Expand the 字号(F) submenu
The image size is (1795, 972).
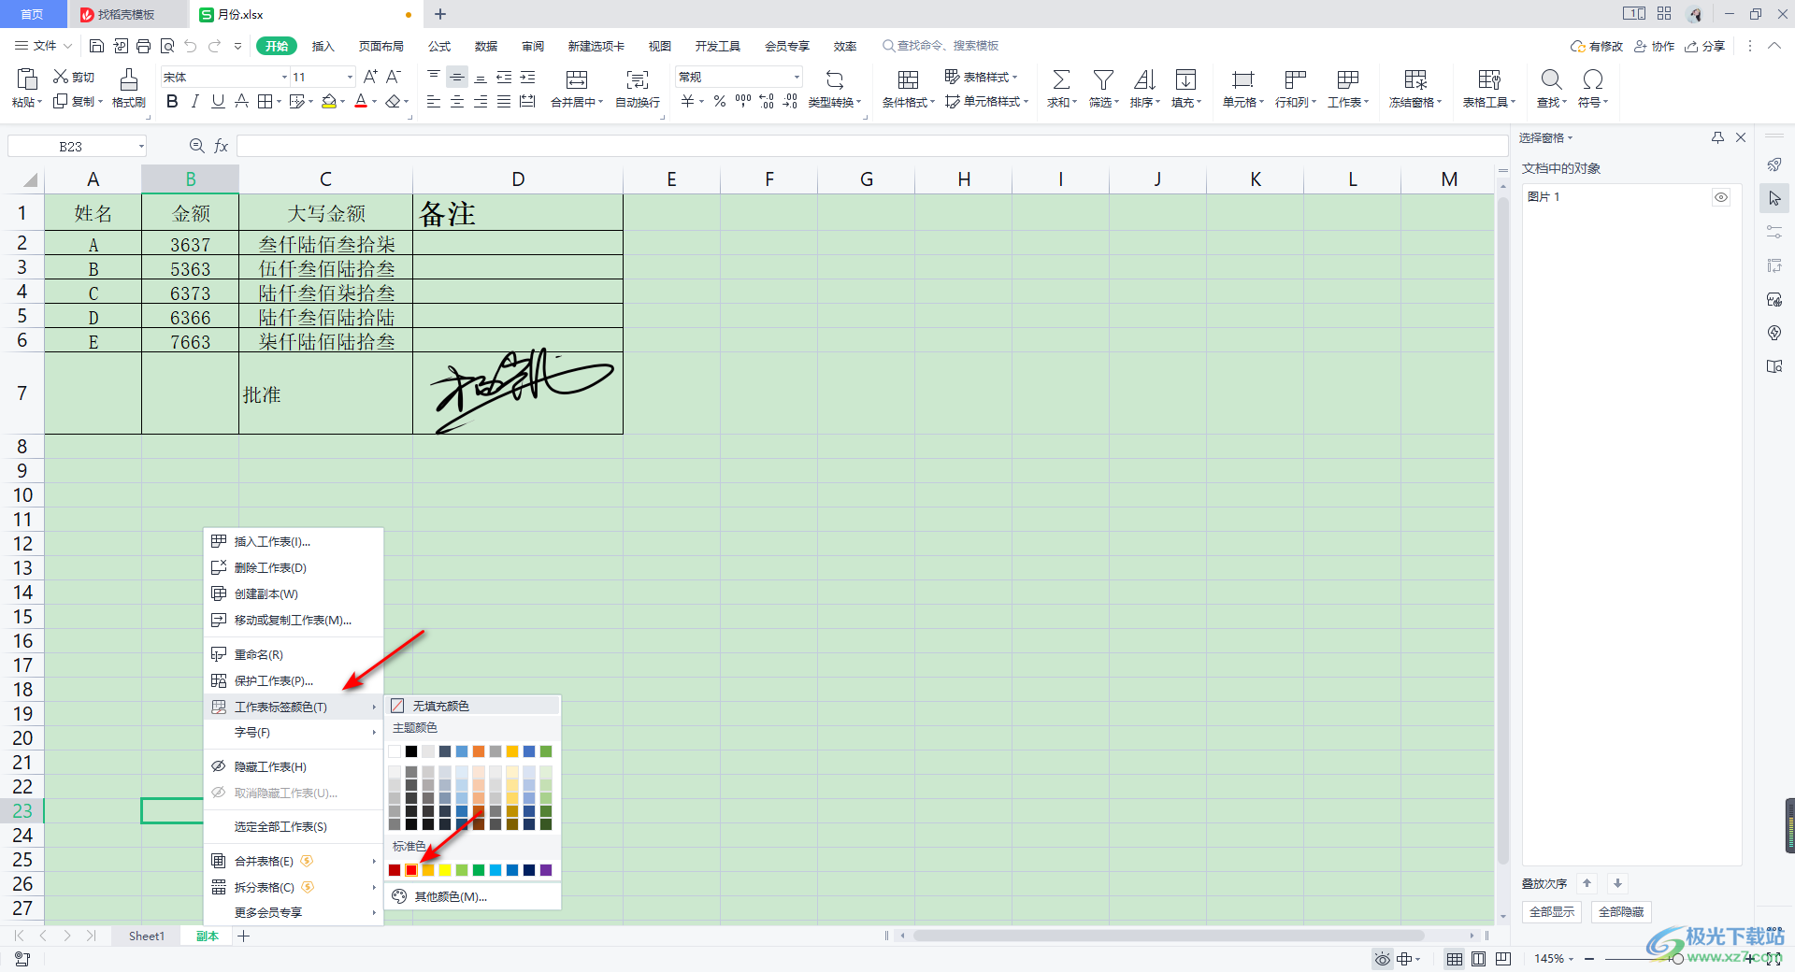[x=294, y=733]
